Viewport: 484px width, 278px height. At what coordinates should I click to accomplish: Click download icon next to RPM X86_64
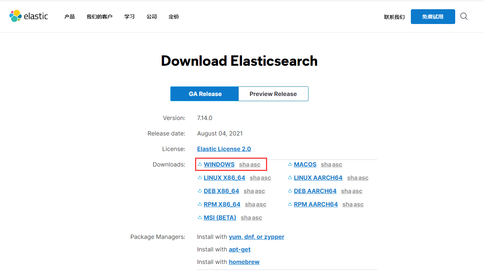coord(200,204)
